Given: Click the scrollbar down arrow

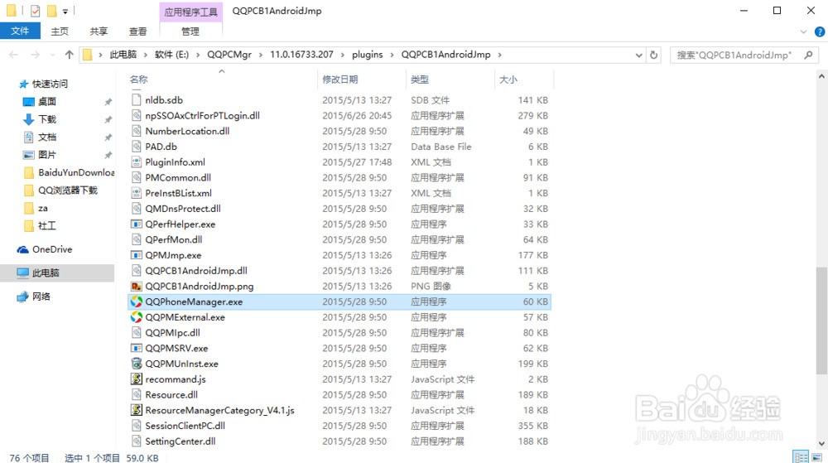Looking at the screenshot, I should tap(821, 443).
